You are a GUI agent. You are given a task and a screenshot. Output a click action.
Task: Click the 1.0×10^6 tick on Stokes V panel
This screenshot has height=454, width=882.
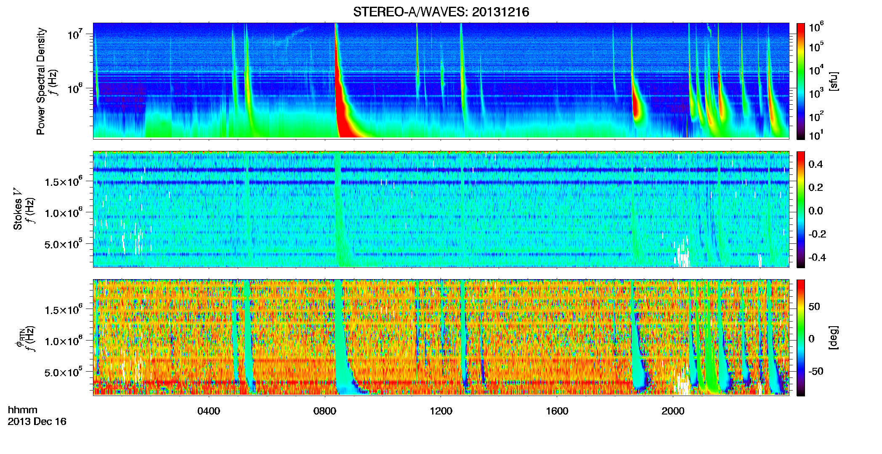coord(64,213)
